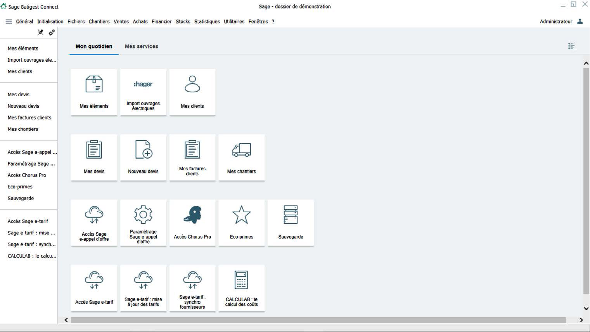The image size is (590, 332).
Task: Click Import ouvrages éle... in sidebar
Action: (x=32, y=60)
